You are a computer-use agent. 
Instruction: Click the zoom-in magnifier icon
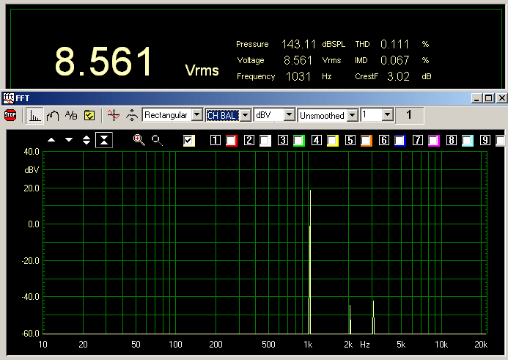(x=139, y=140)
